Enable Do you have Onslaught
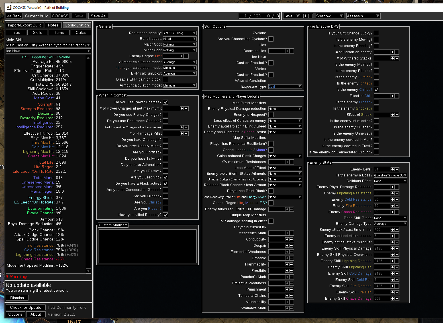Viewport: 443px width, 323px height. (x=166, y=140)
